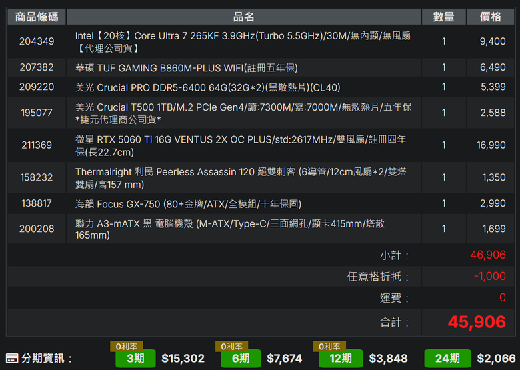This screenshot has height=370, width=520.
Task: Click the 海韻 Focus GX-750 item name
Action: pos(188,204)
